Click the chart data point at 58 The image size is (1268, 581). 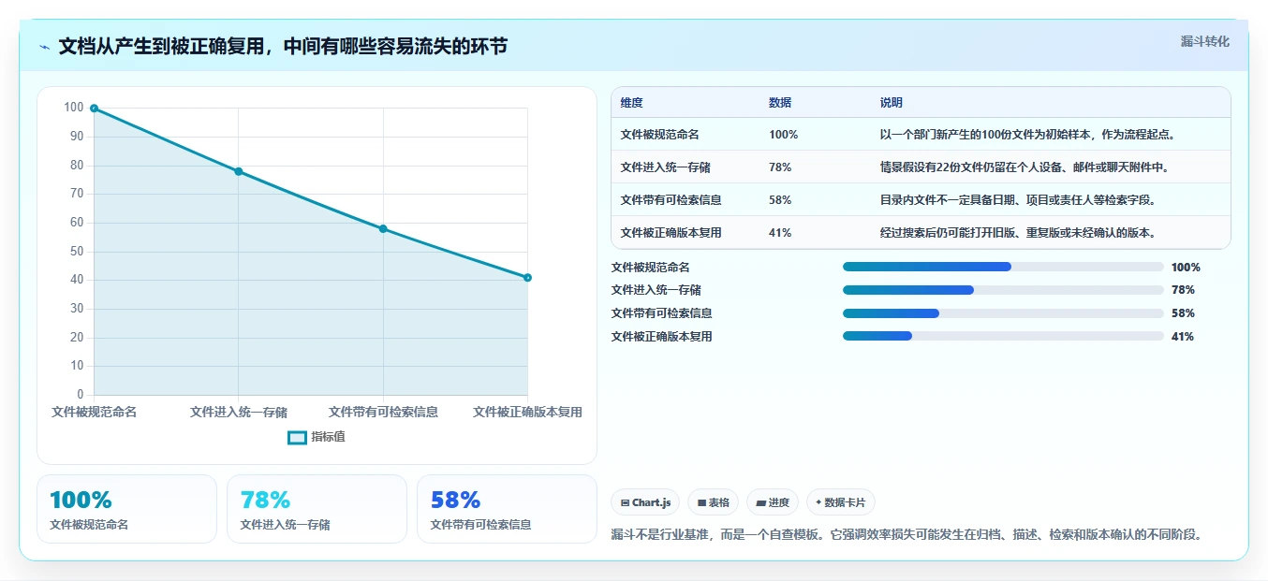point(383,229)
